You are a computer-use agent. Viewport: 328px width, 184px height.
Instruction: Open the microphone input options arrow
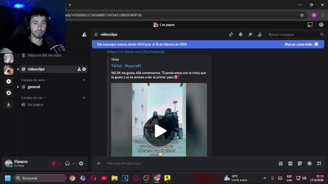point(60,164)
